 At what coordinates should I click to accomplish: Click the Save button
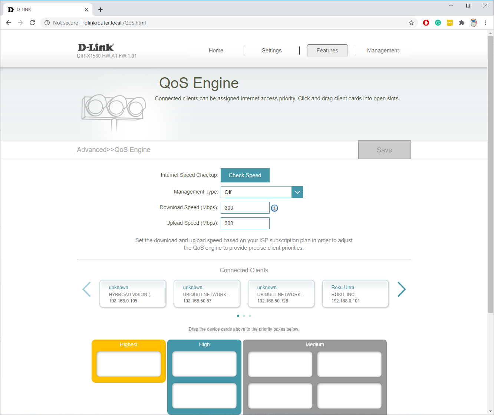385,150
